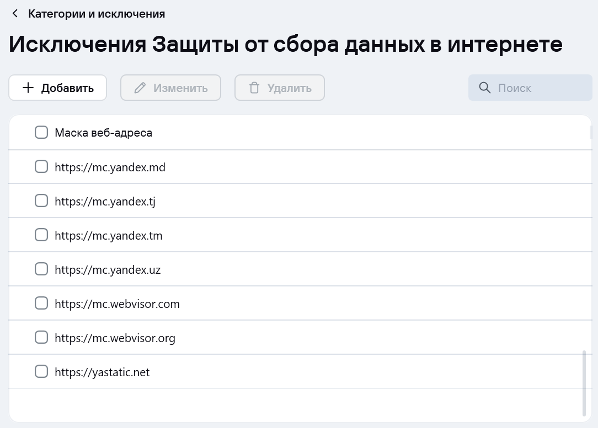
Task: Click the Изменить button
Action: click(170, 88)
